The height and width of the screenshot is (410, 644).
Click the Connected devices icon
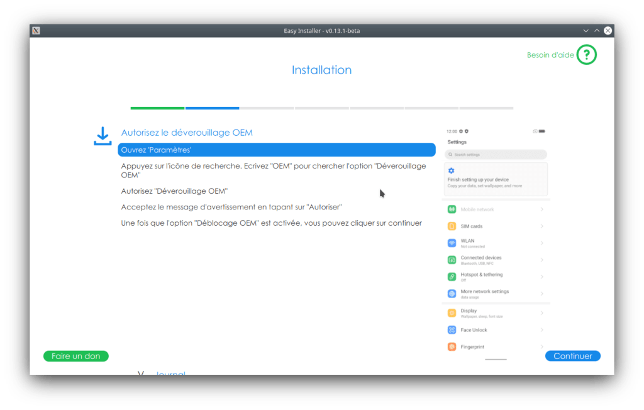[x=452, y=260]
